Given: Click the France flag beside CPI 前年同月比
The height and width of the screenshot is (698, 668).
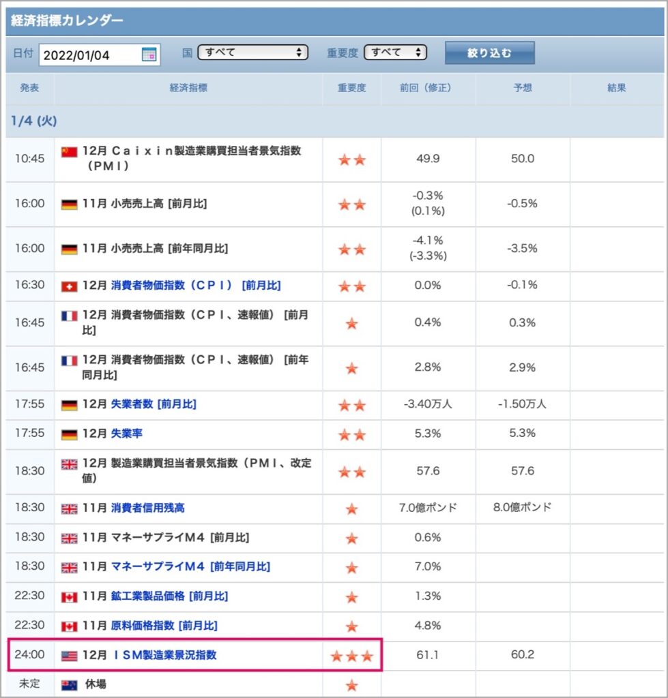Looking at the screenshot, I should (x=69, y=361).
